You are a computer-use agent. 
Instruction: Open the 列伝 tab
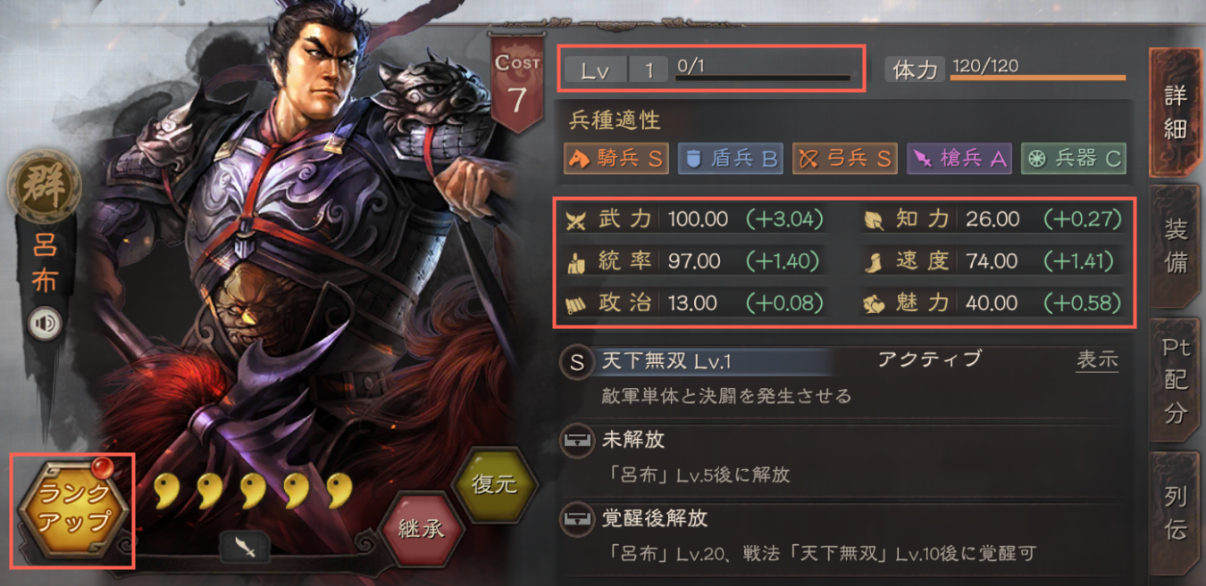[x=1175, y=513]
